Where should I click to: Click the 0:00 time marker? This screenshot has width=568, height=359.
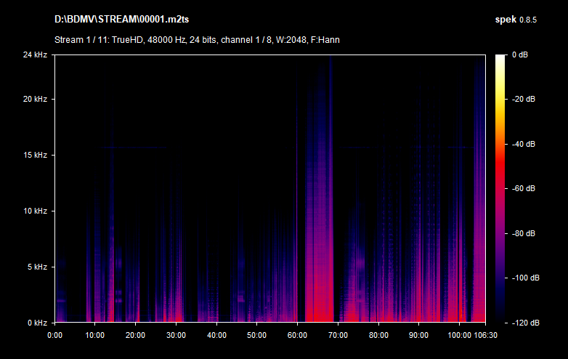(55, 335)
